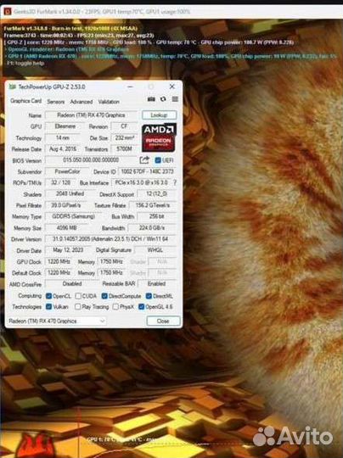Click the Release Date Aug 4, 2016 value
The width and height of the screenshot is (343, 458).
tap(63, 149)
